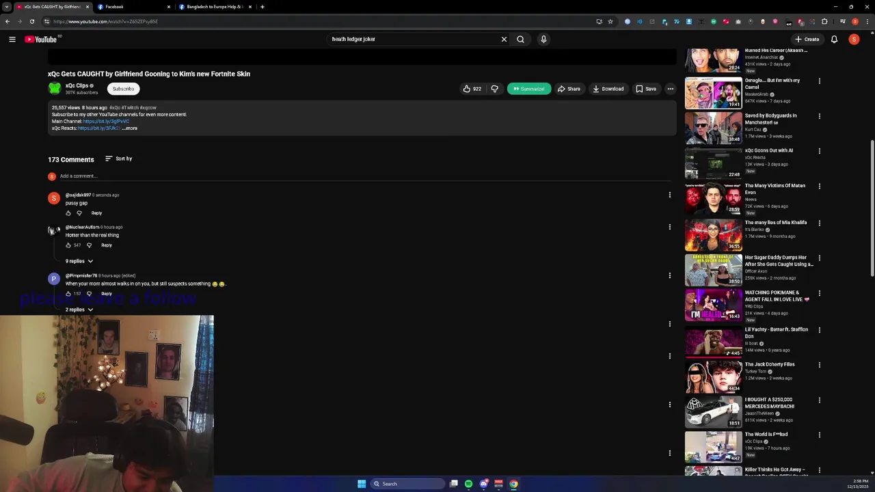
Task: Subscribe to xQc Clips
Action: 124,89
